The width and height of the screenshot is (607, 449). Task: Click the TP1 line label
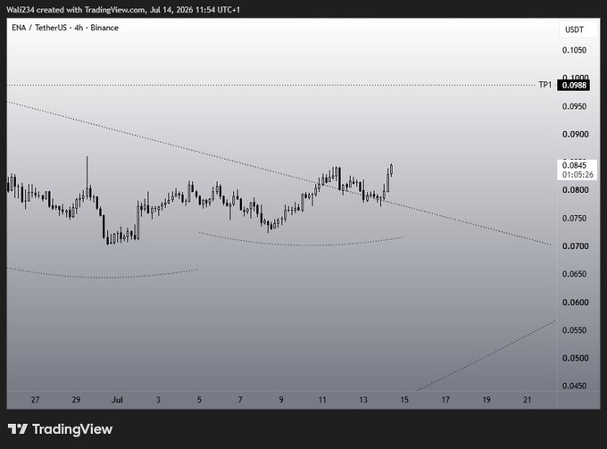click(545, 85)
